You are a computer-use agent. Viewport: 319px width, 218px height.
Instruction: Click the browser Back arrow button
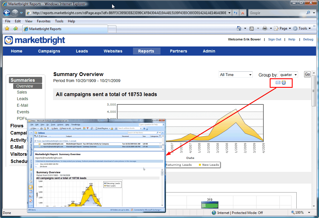[x=7, y=13]
